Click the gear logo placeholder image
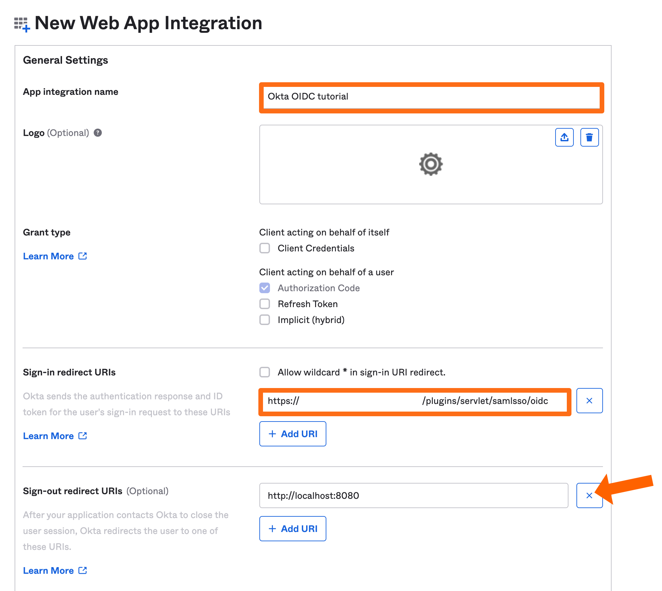662x591 pixels. pyautogui.click(x=431, y=164)
